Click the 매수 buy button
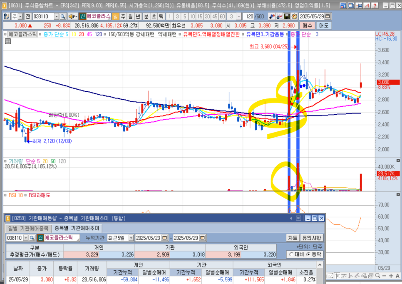 (x=307, y=26)
